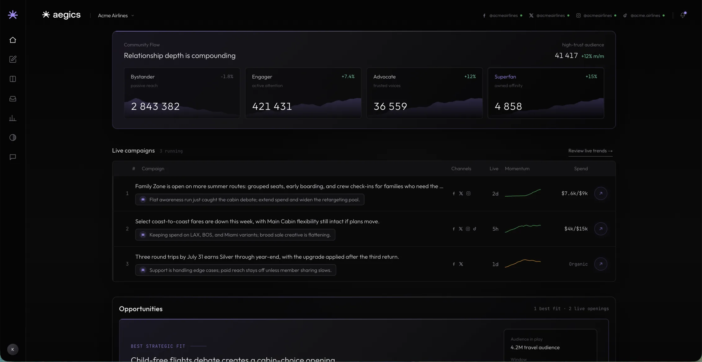Click X icon in Family Zone row
Image resolution: width=702 pixels, height=362 pixels.
coord(461,194)
